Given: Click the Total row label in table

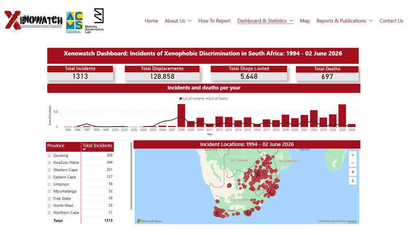Looking at the screenshot, I should point(58,221).
